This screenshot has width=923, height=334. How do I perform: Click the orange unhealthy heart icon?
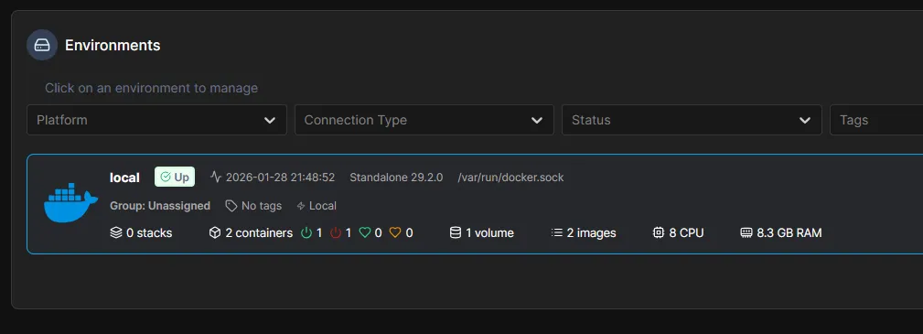tap(395, 232)
